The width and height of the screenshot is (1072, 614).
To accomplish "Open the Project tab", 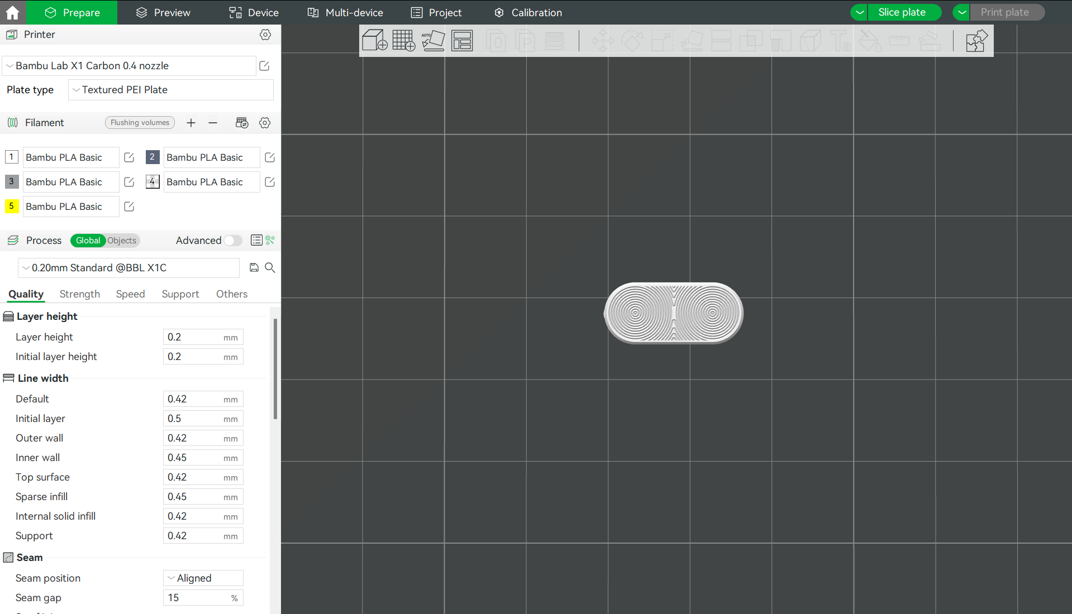I will click(436, 12).
